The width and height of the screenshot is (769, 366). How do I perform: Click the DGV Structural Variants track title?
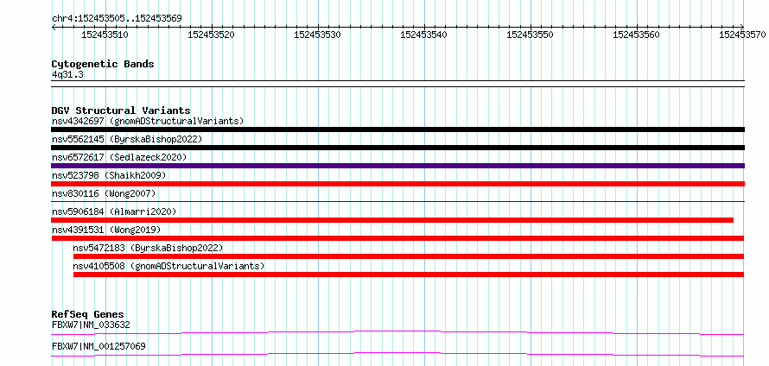(x=121, y=110)
